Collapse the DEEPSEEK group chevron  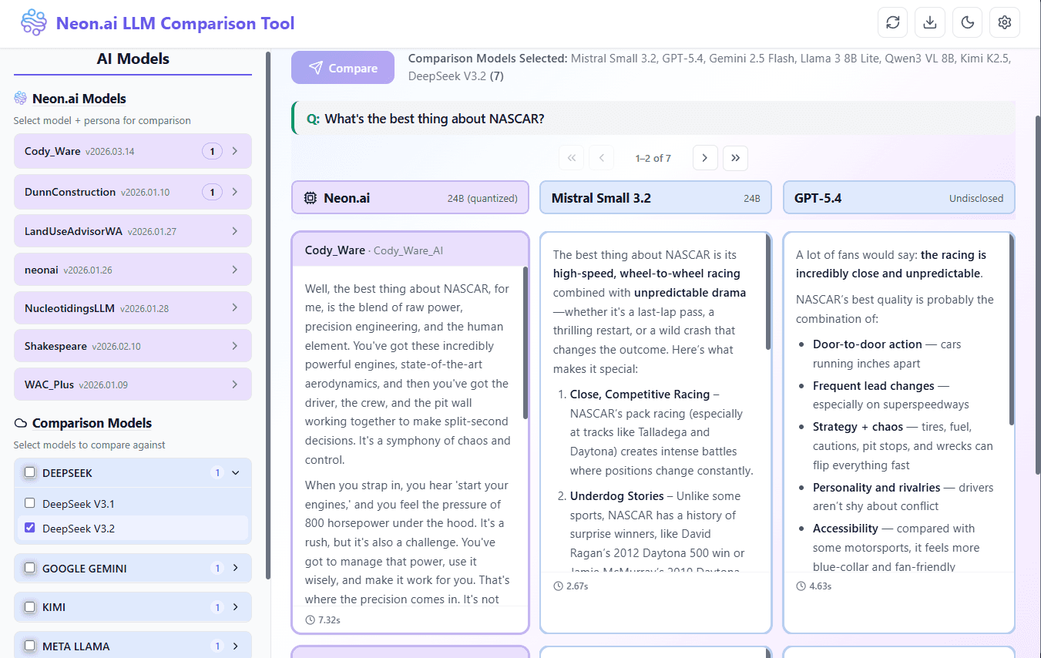pos(236,472)
